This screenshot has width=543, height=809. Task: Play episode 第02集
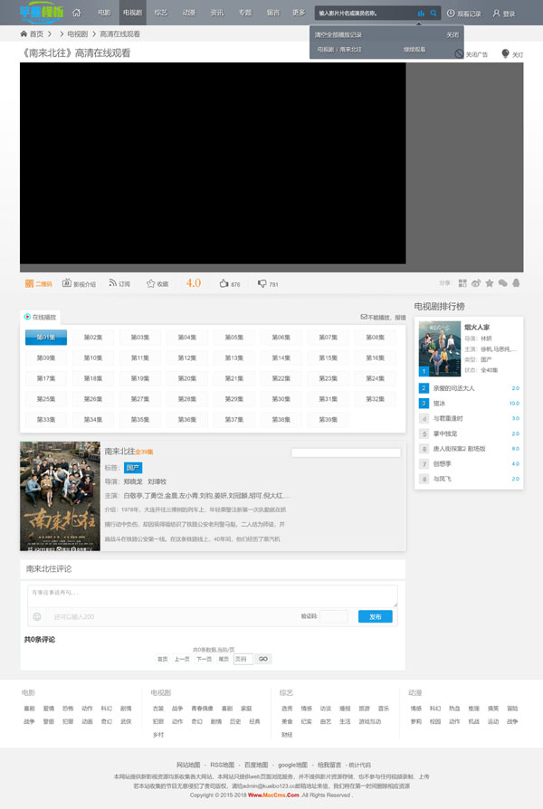tap(93, 338)
